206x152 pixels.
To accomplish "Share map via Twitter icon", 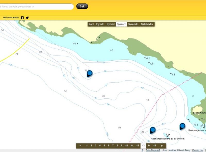I will [x=27, y=18].
